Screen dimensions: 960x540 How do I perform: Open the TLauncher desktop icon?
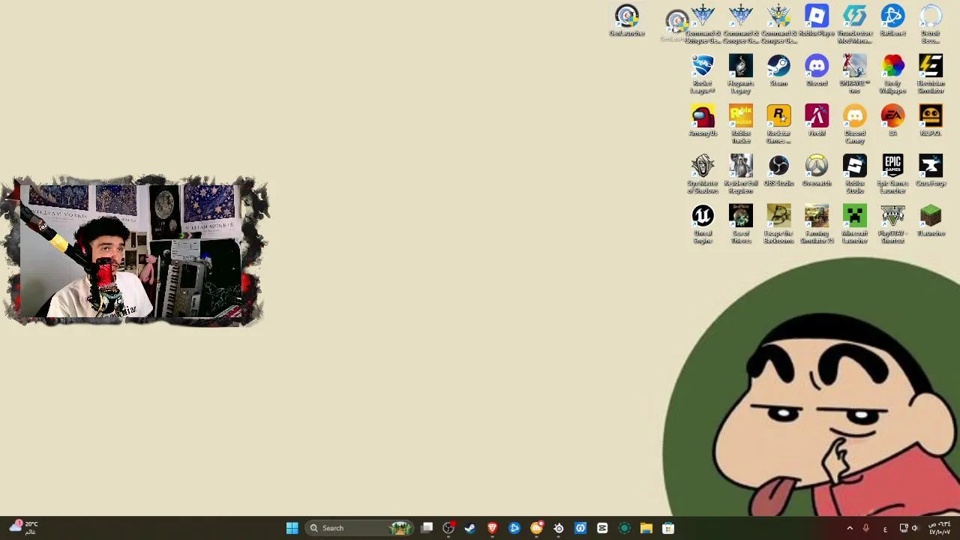pos(931,221)
